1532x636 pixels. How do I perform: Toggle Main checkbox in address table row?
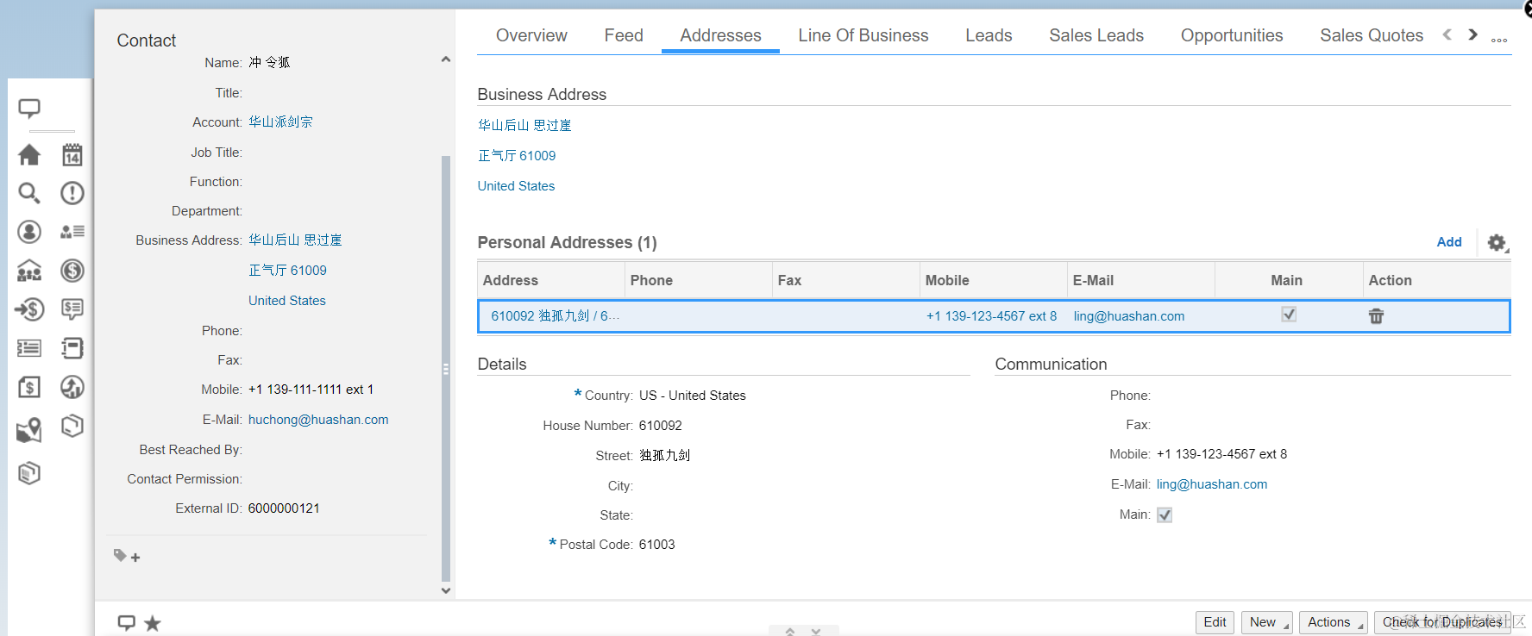[x=1289, y=315]
